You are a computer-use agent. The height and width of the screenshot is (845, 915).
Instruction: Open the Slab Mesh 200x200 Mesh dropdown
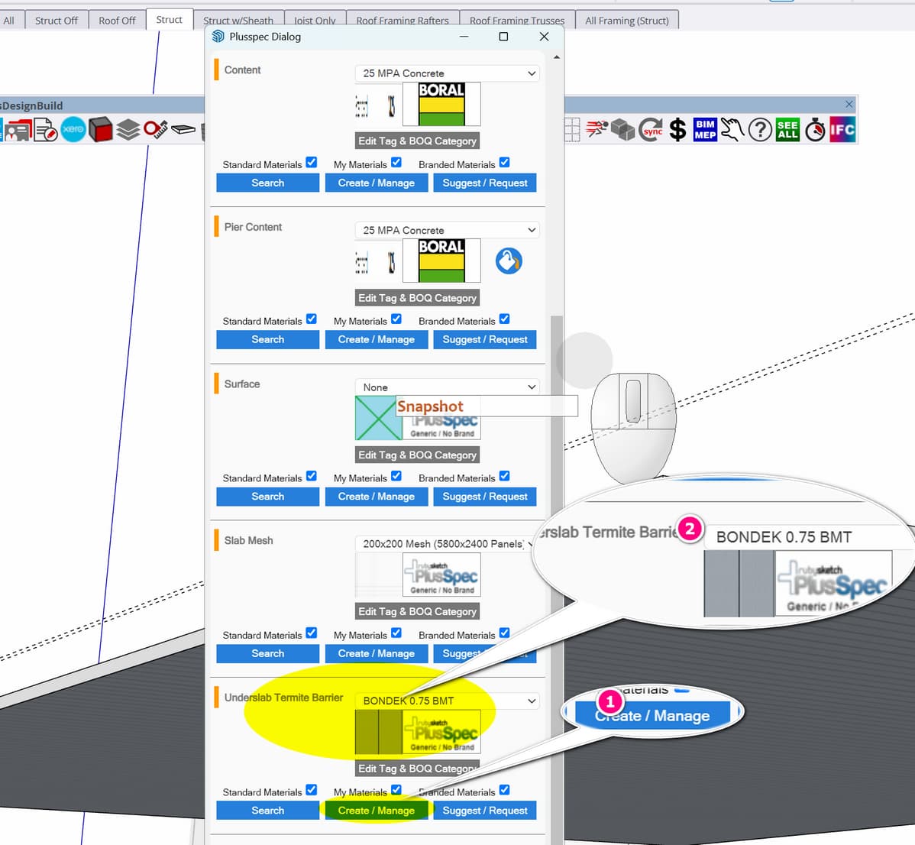click(447, 544)
